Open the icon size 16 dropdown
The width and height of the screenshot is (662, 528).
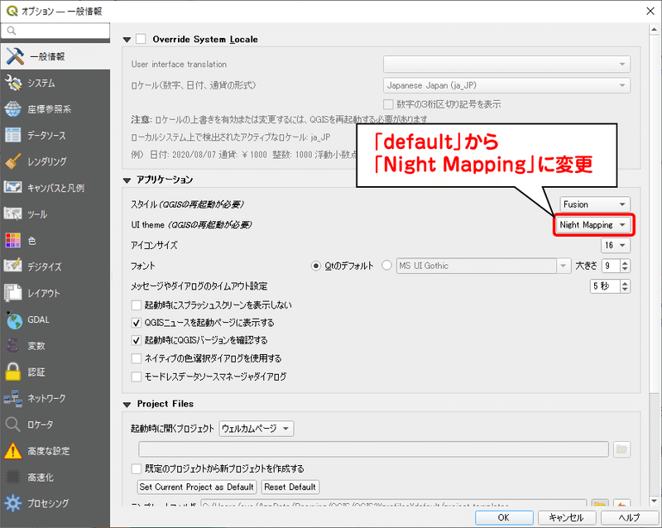(616, 246)
